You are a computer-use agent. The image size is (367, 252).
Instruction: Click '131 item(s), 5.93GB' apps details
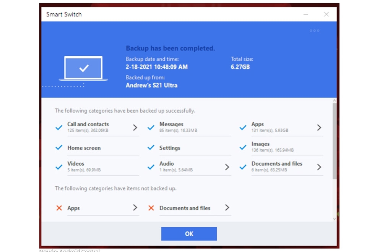[x=270, y=131]
